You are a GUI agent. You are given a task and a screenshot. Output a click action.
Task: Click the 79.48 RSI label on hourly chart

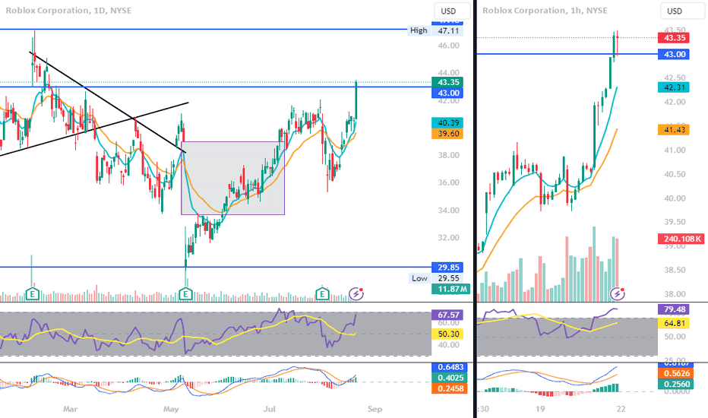pyautogui.click(x=674, y=309)
